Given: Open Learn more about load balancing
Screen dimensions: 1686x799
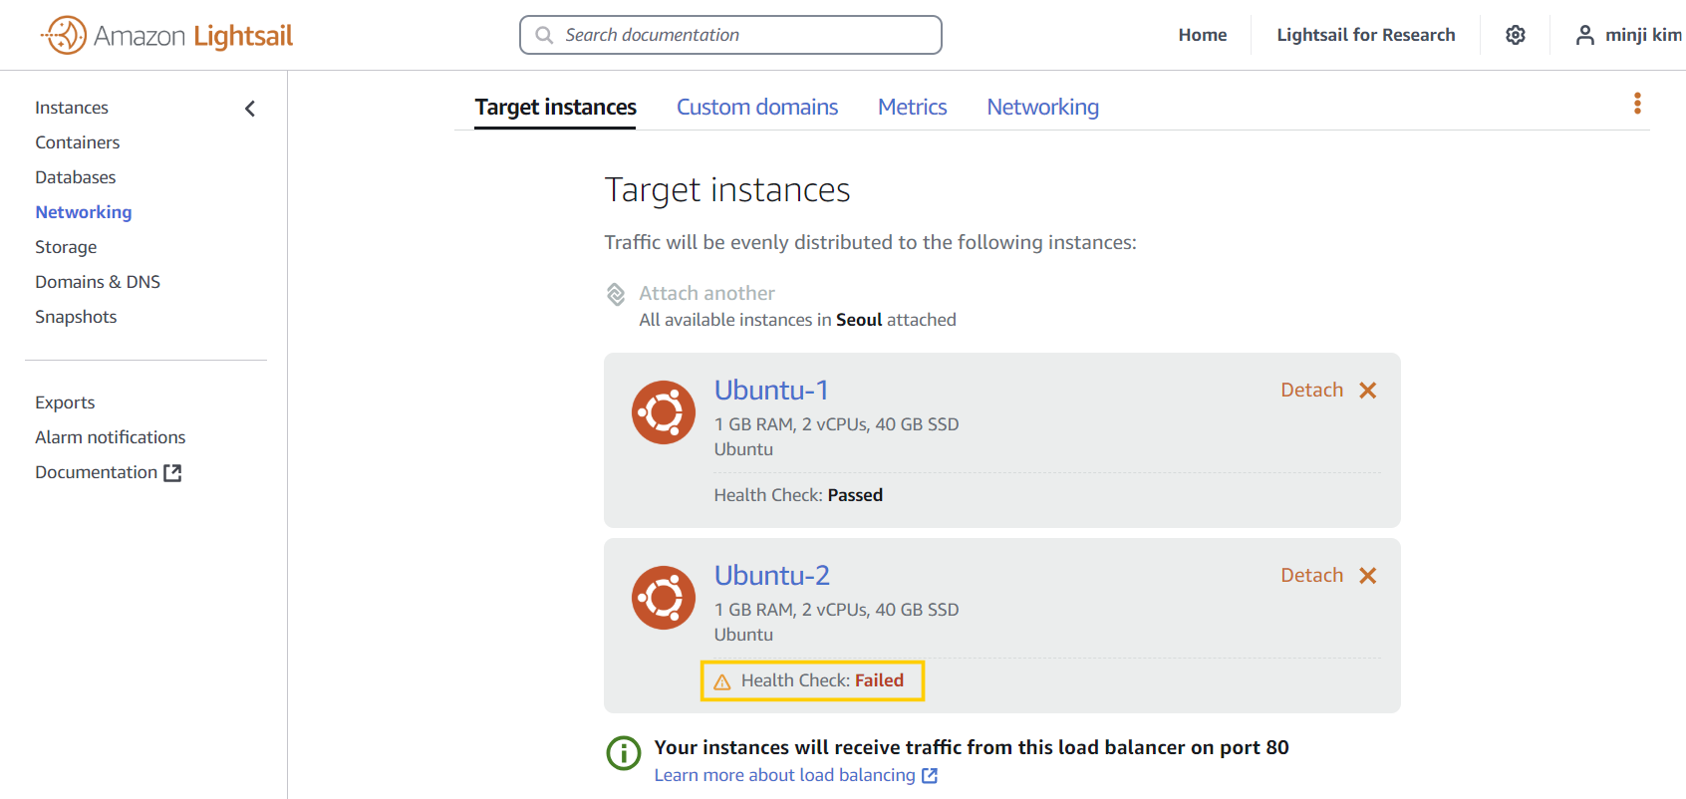Looking at the screenshot, I should pyautogui.click(x=795, y=775).
